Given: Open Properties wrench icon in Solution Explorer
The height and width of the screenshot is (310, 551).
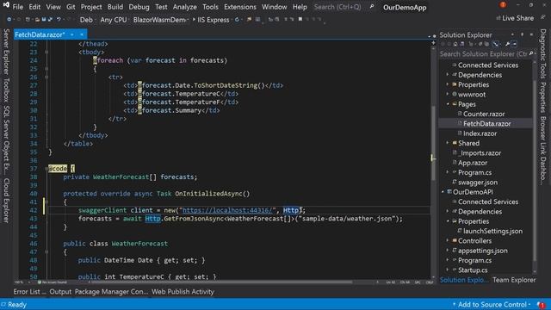Looking at the screenshot, I should 507,44.
